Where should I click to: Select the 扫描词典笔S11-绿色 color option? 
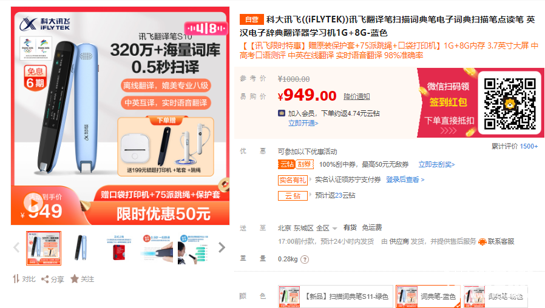[x=336, y=296]
